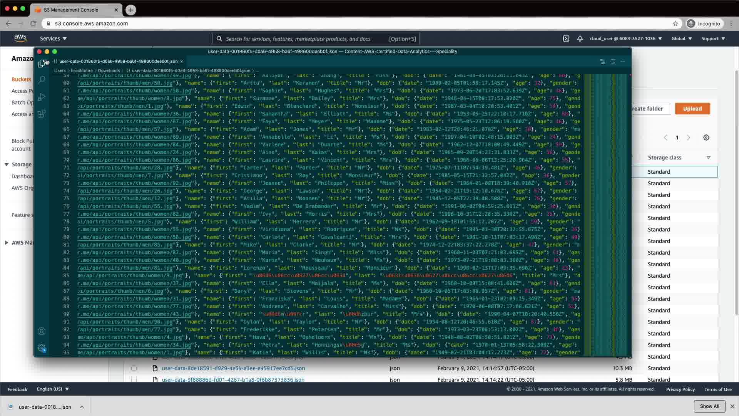
Task: Check the user-data-8de18591 file checkbox
Action: (x=134, y=368)
